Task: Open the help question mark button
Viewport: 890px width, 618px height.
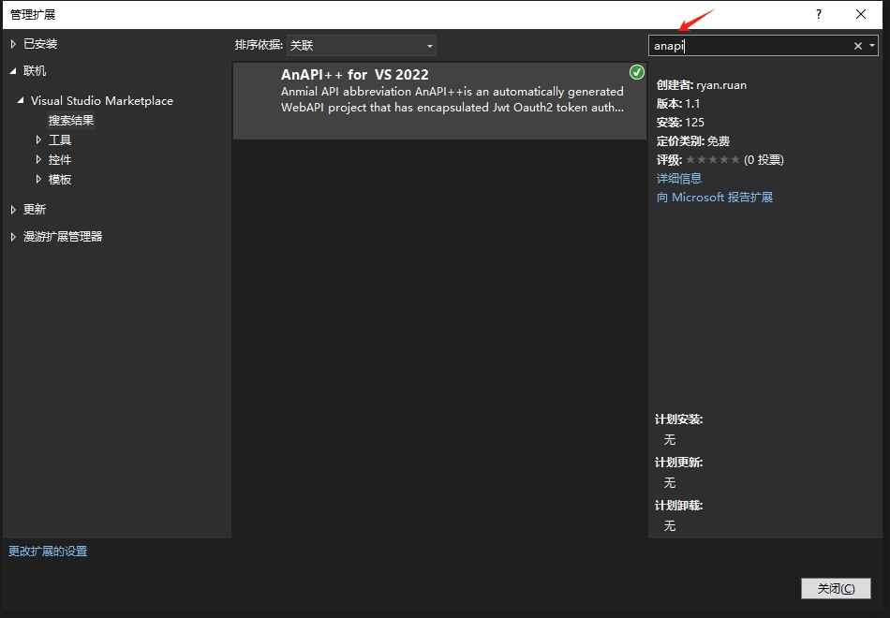Action: 819,14
